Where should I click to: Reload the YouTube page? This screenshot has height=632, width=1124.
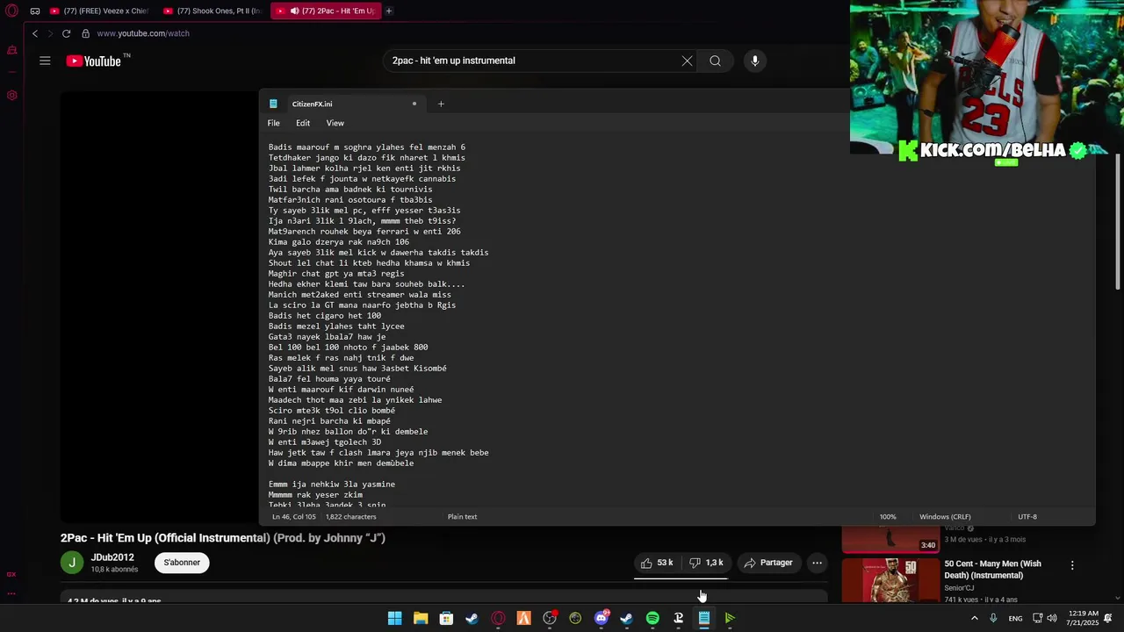click(66, 33)
